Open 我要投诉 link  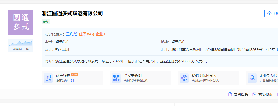[265, 94]
